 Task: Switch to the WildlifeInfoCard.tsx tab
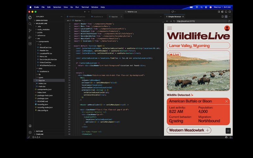(x=77, y=17)
